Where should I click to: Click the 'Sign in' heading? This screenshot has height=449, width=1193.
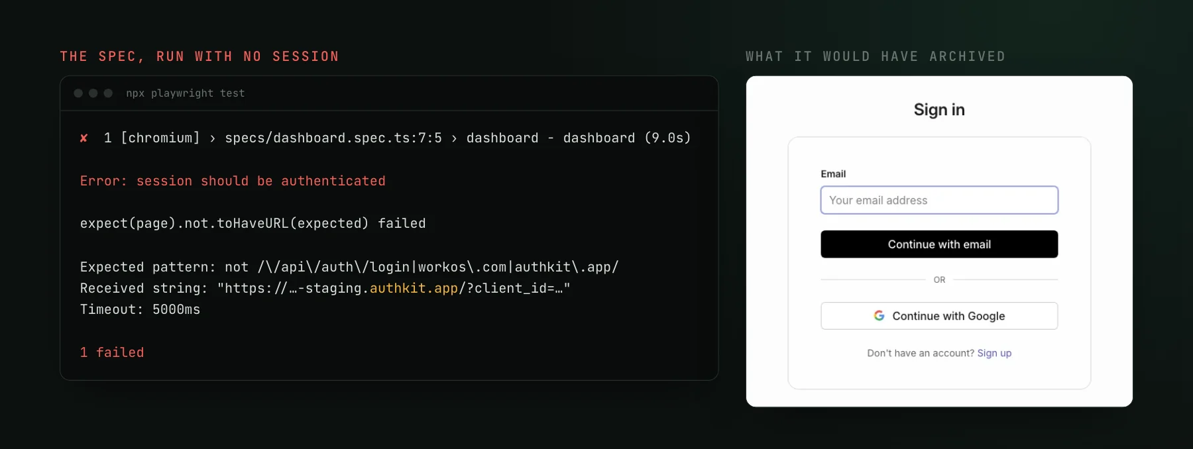point(939,109)
